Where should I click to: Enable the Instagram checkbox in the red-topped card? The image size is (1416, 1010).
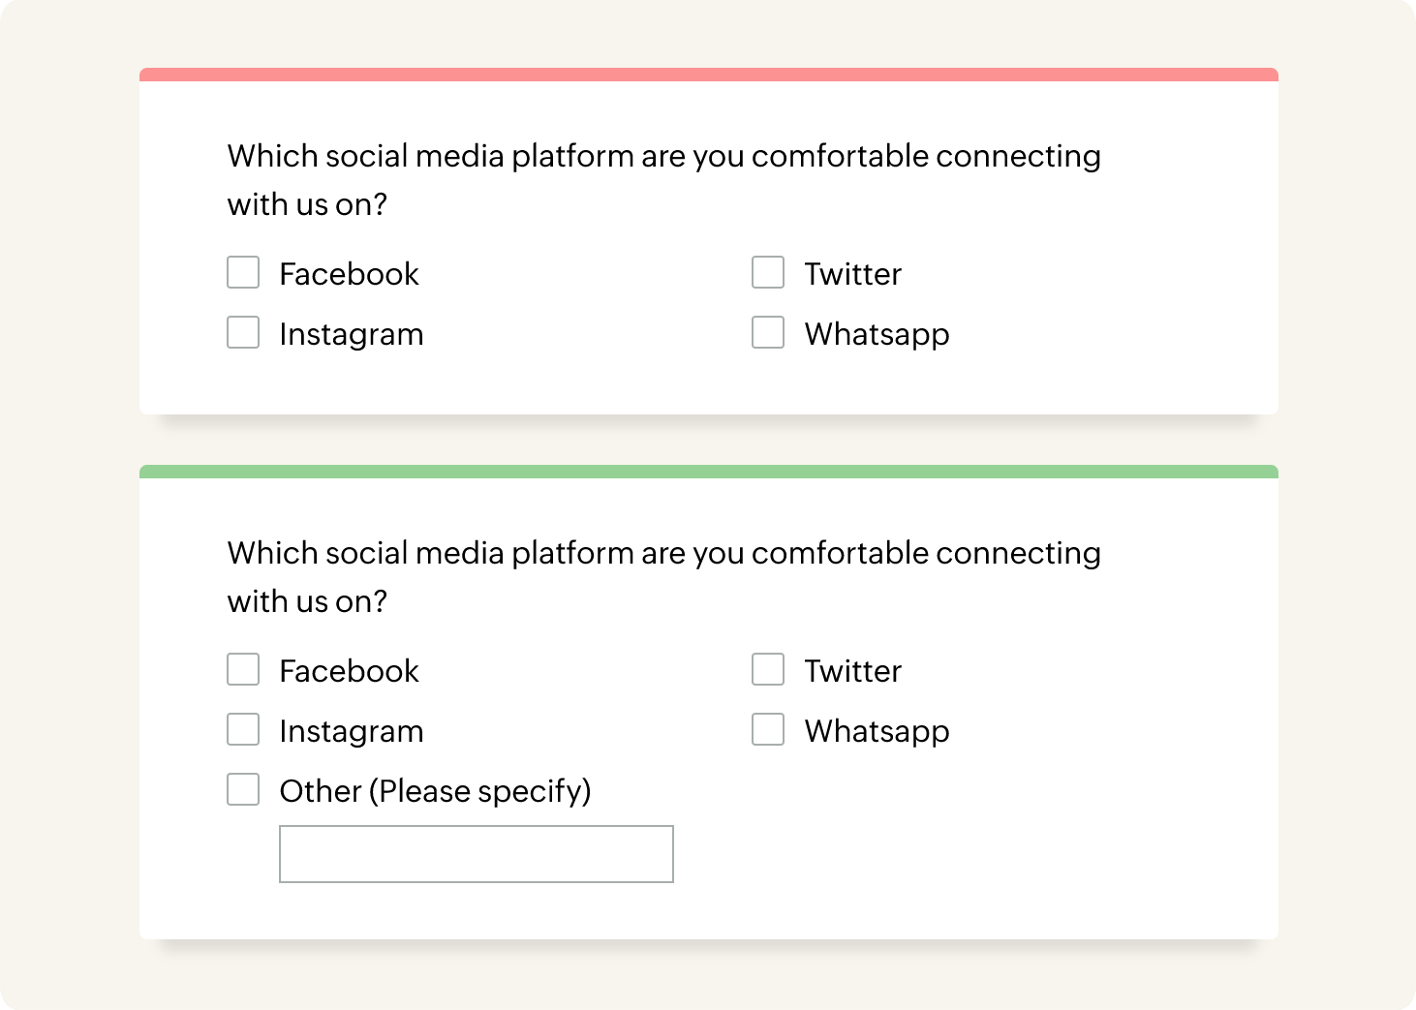(x=243, y=333)
